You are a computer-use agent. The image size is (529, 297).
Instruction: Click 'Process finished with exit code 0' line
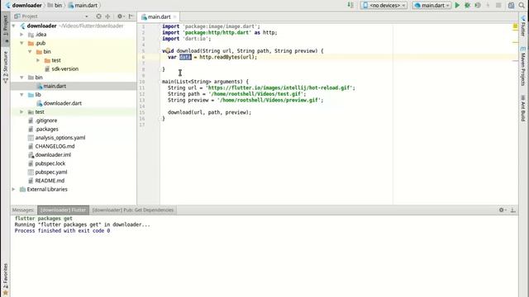point(62,231)
